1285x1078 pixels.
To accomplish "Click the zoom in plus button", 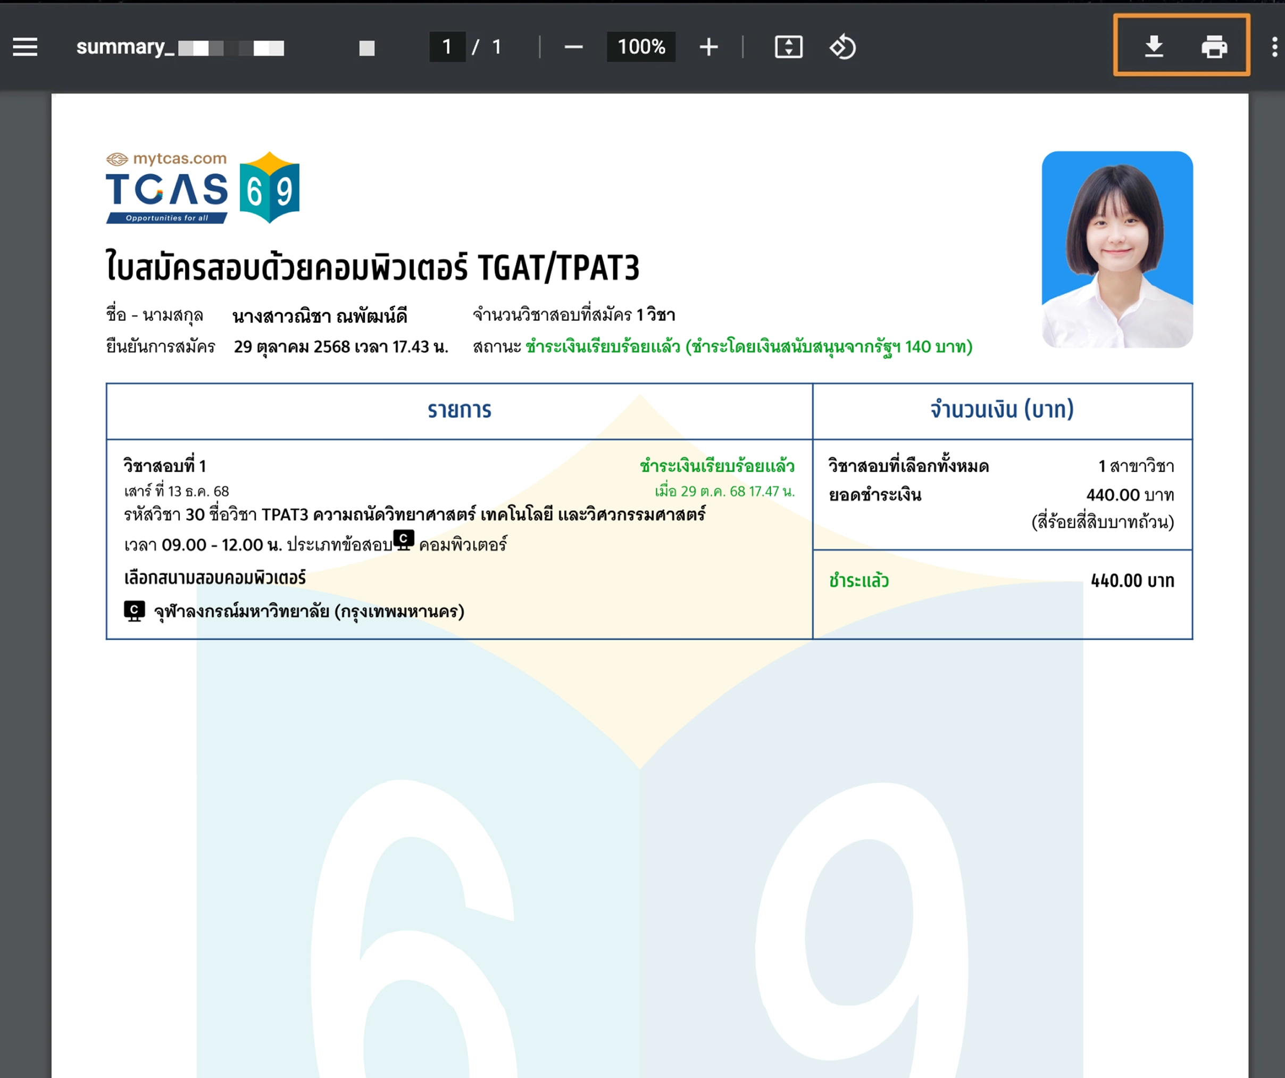I will 708,47.
